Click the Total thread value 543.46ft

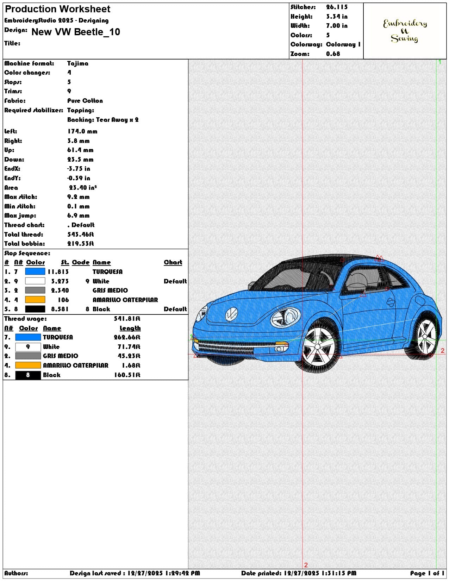(81, 235)
